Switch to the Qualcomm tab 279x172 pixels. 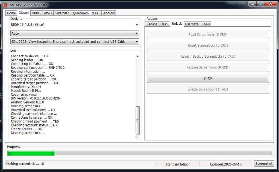(x=81, y=13)
